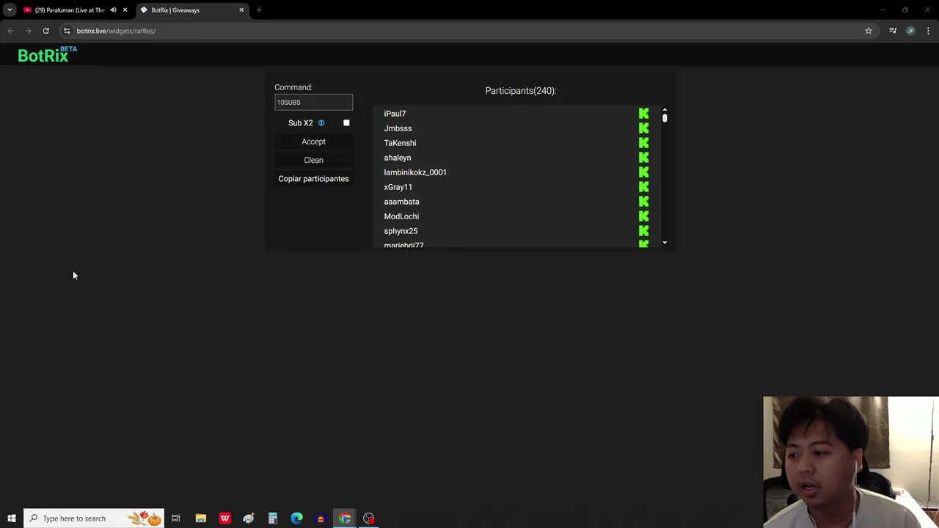Viewport: 939px width, 528px height.
Task: Bookmark this page with the star icon
Action: (x=869, y=31)
